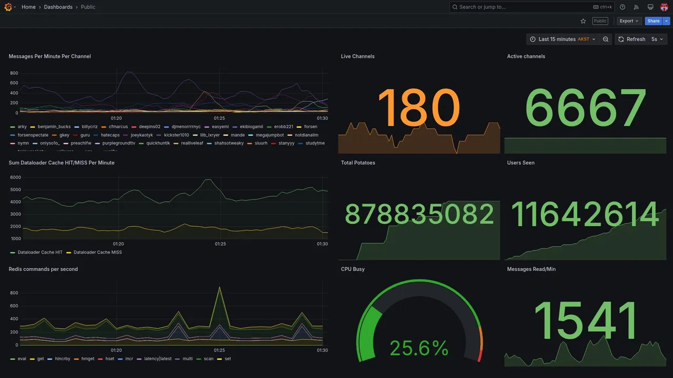Screen dimensions: 673x378
Task: Open the arrow next to Share
Action: (x=667, y=21)
